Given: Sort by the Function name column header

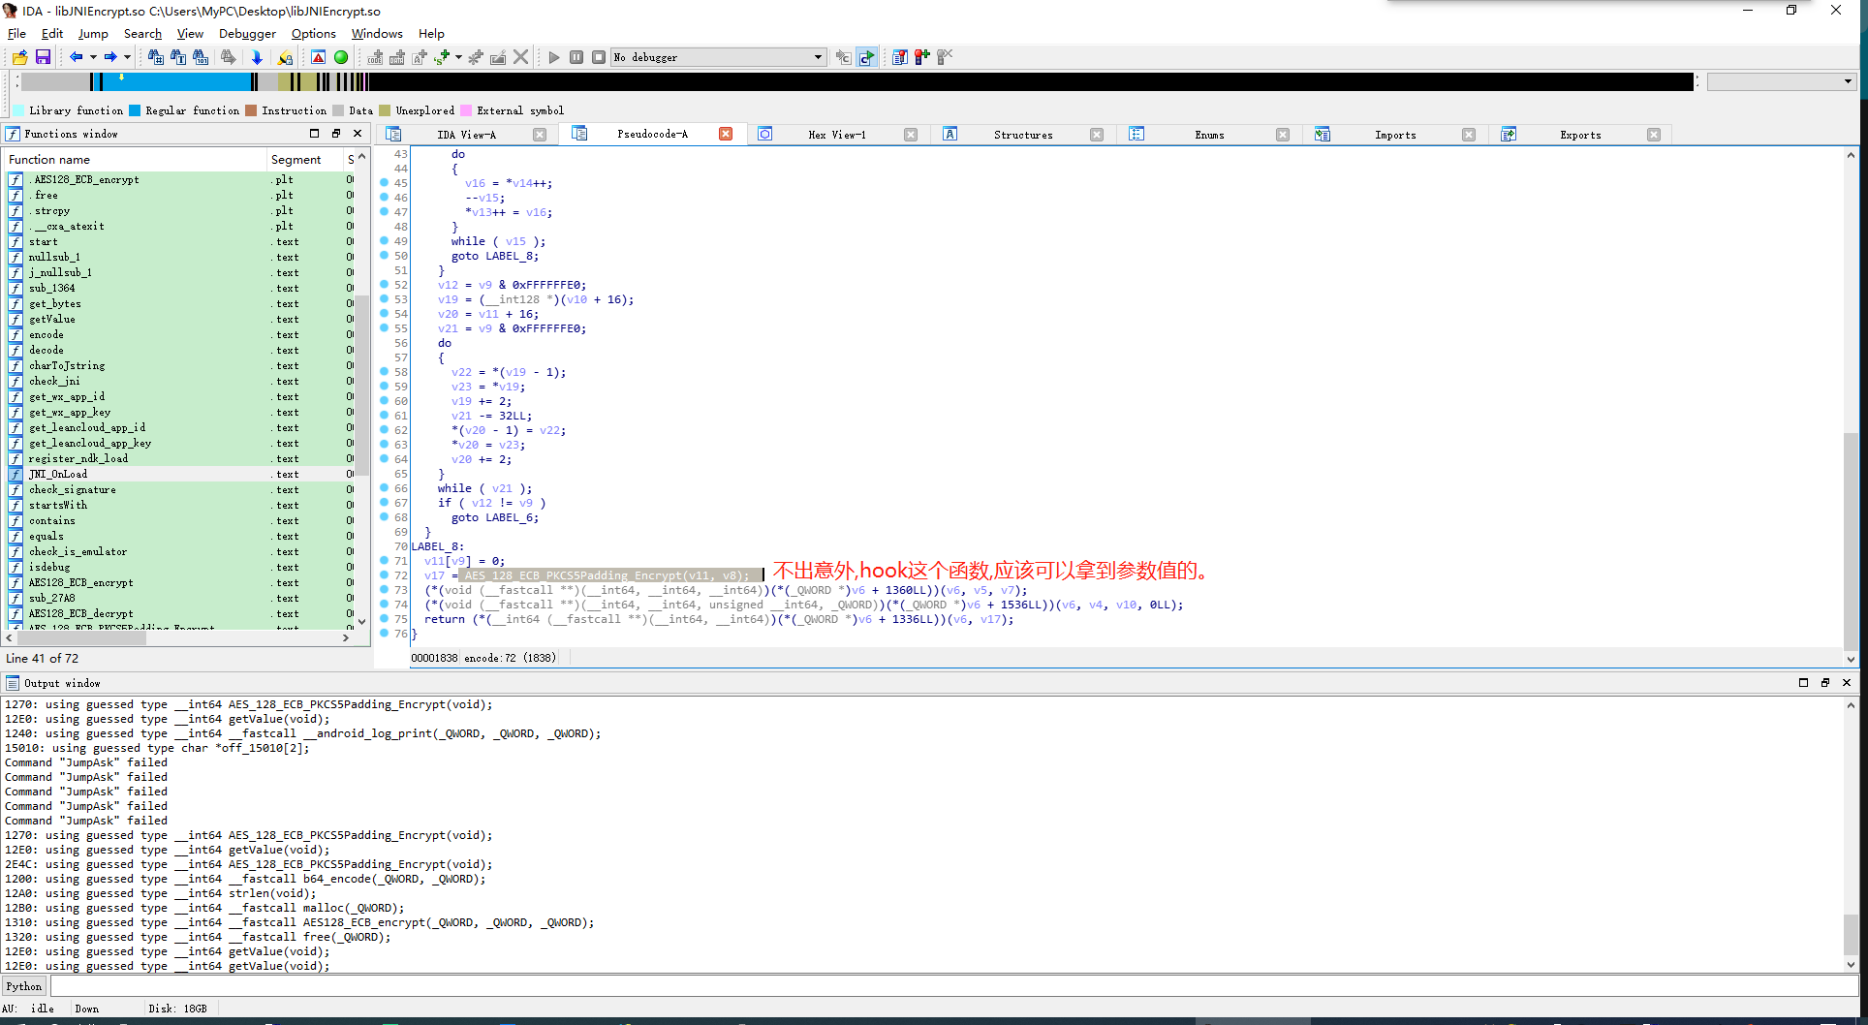Looking at the screenshot, I should click(135, 159).
